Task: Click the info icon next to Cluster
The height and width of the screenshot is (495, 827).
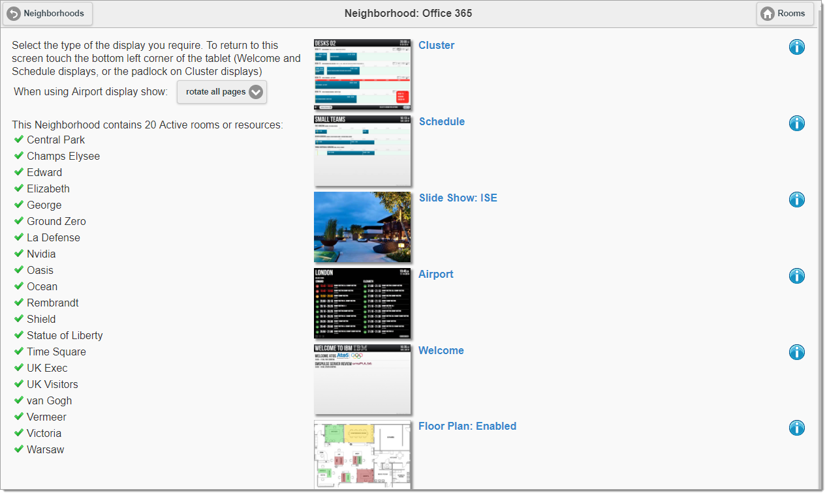Action: [x=796, y=47]
